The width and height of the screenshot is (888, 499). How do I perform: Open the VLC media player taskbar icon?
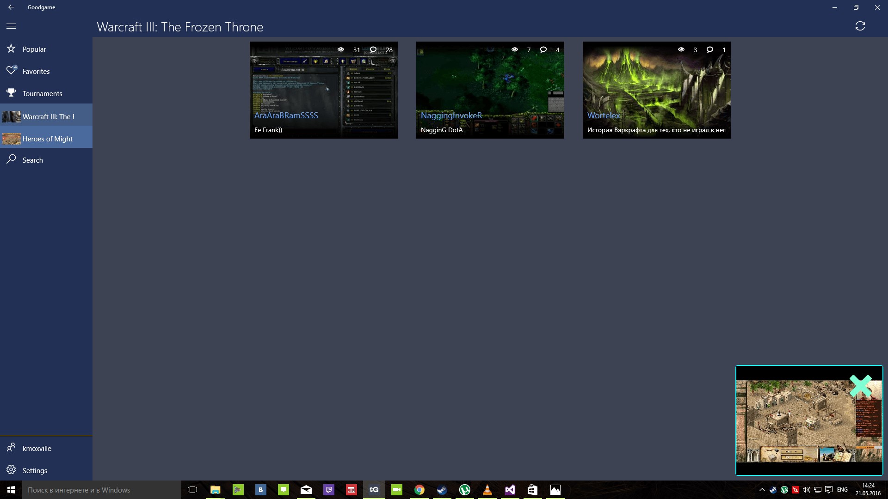tap(487, 490)
